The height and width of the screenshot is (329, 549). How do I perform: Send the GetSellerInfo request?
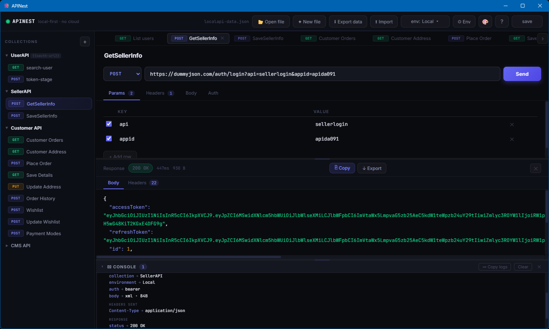[522, 74]
